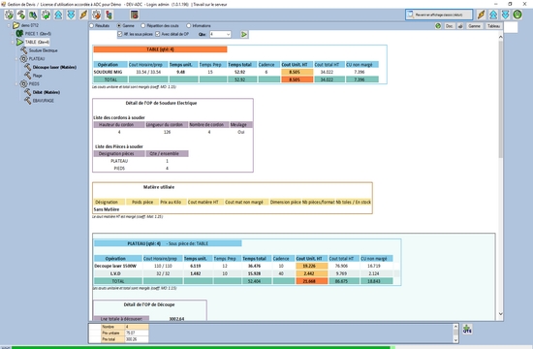Select the Gamme radio button

click(119, 25)
